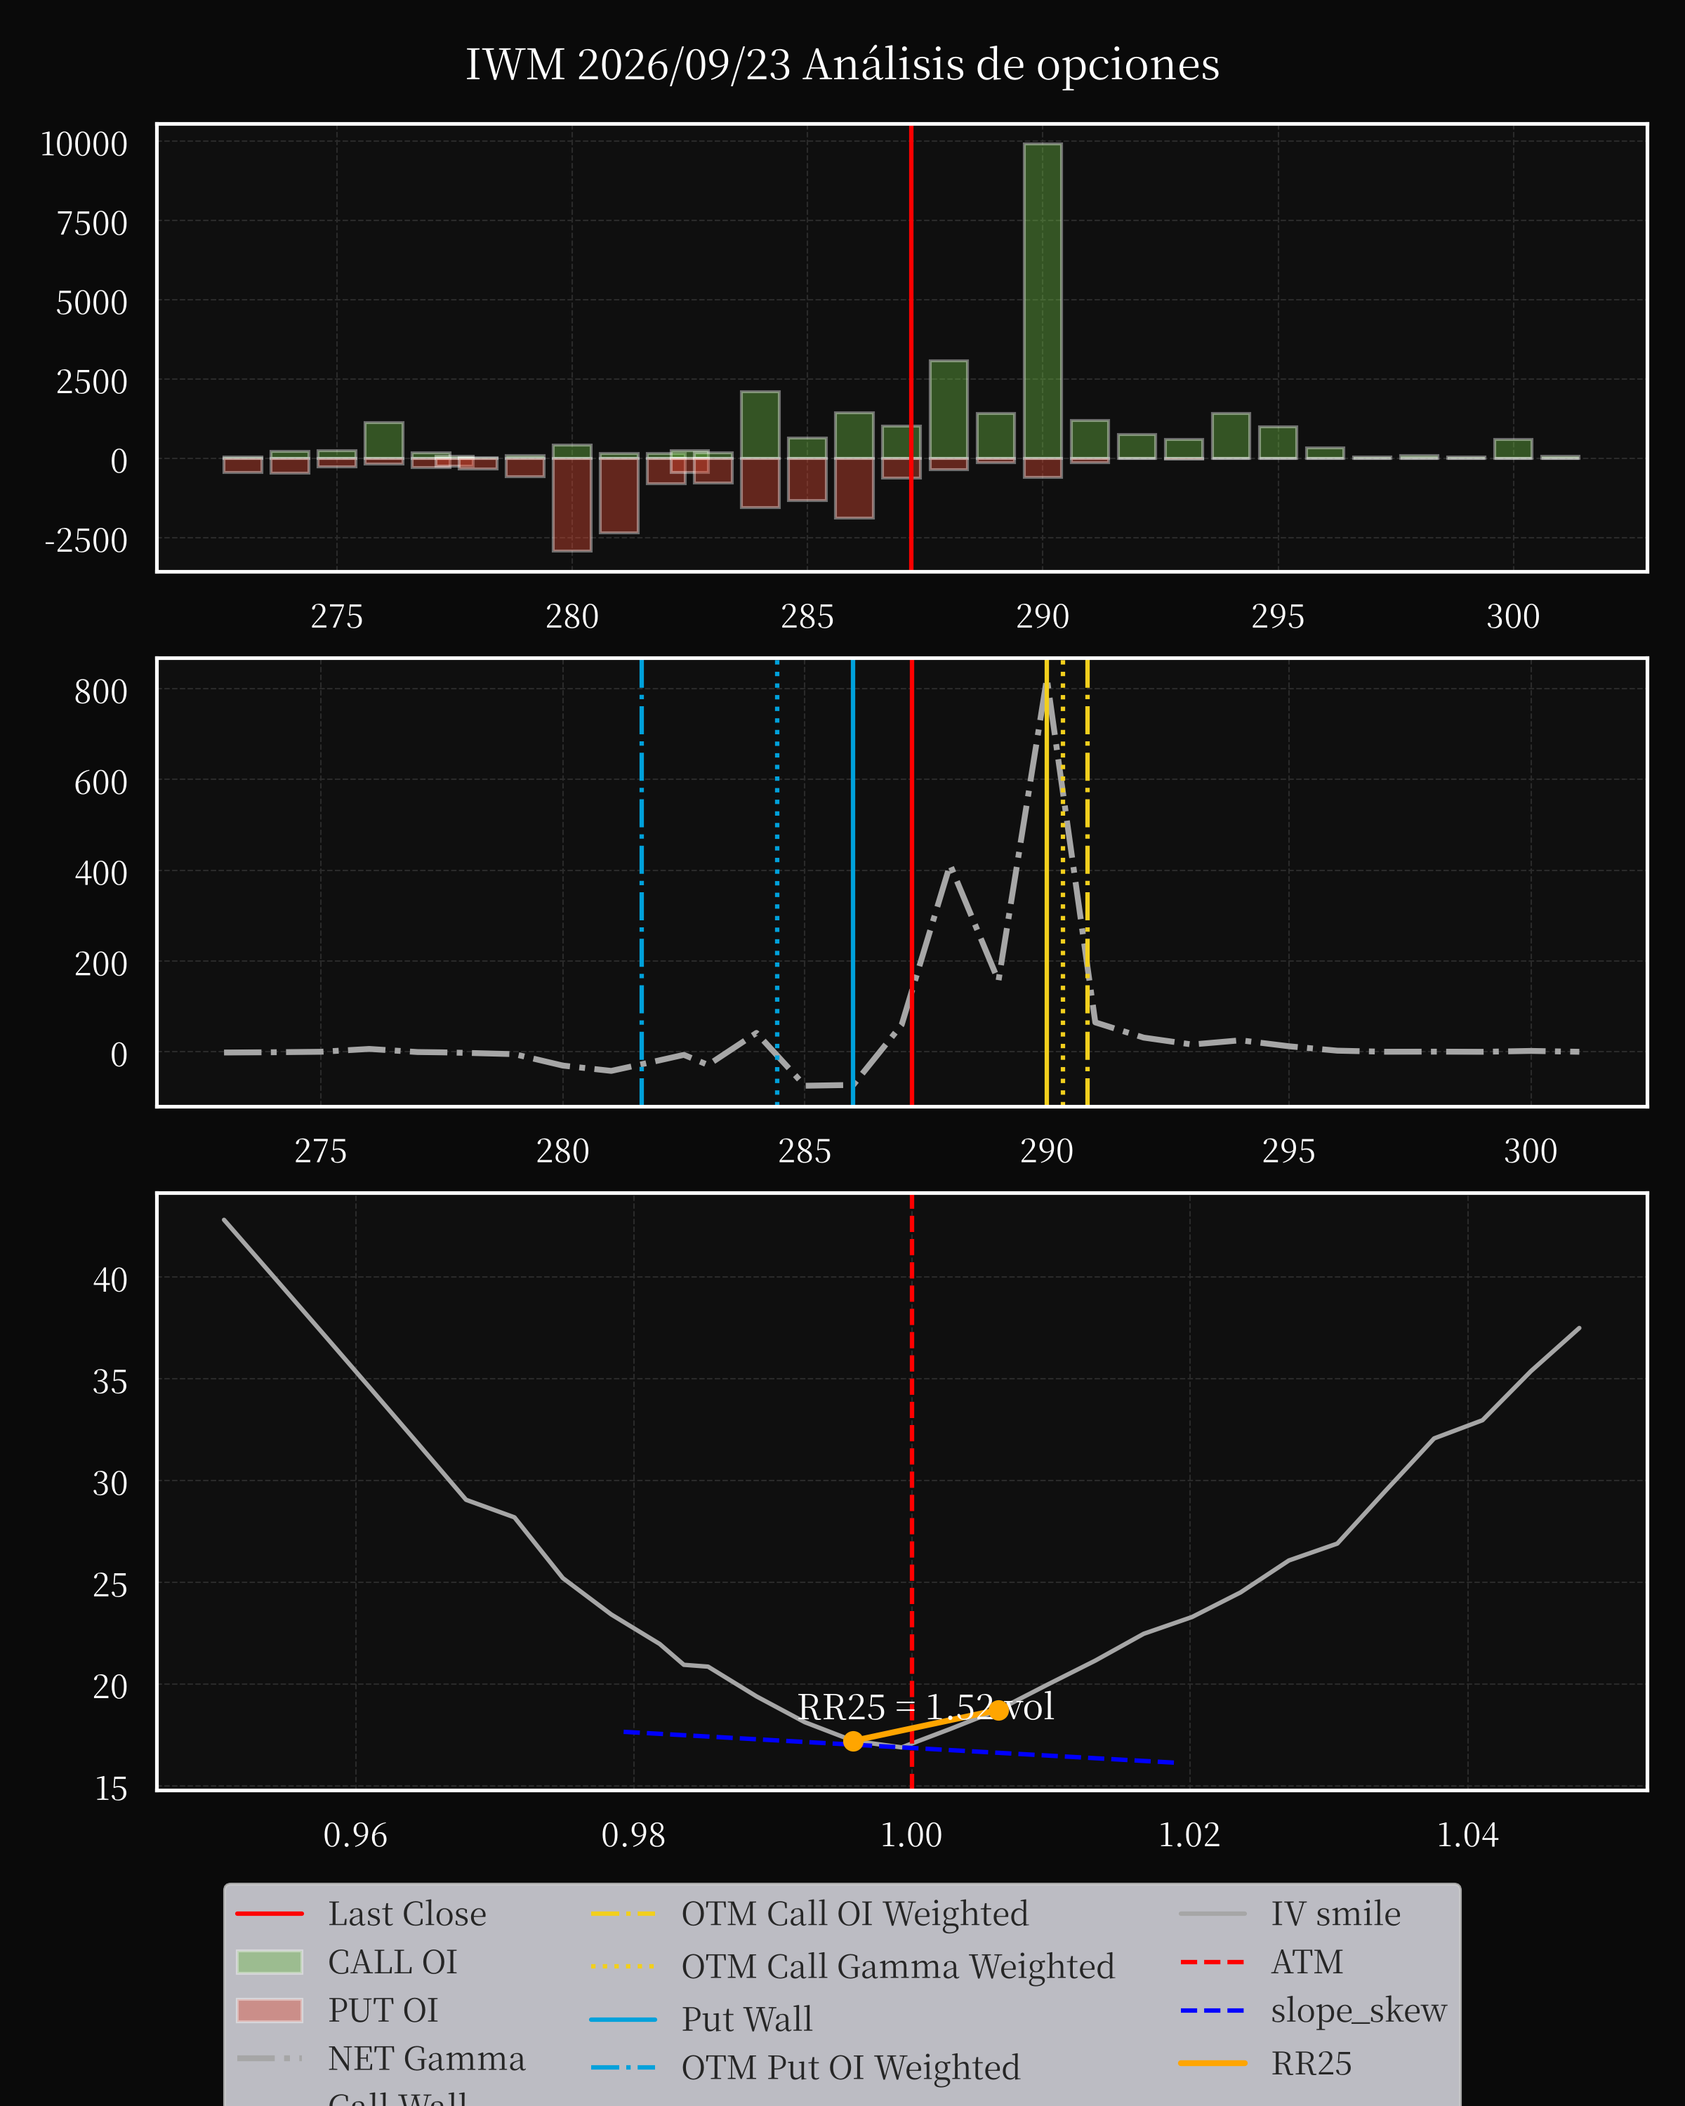Click the chart title 'IWM 2026/09/23 Análisis de opciones'
The image size is (1685, 2106).
pos(842,65)
